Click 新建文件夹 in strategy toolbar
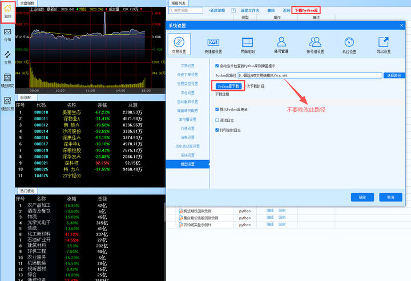This screenshot has height=281, width=411. (x=250, y=10)
